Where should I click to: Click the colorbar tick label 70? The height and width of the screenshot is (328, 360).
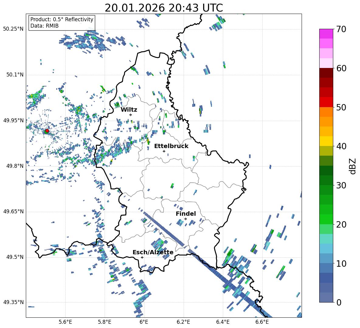pos(341,29)
